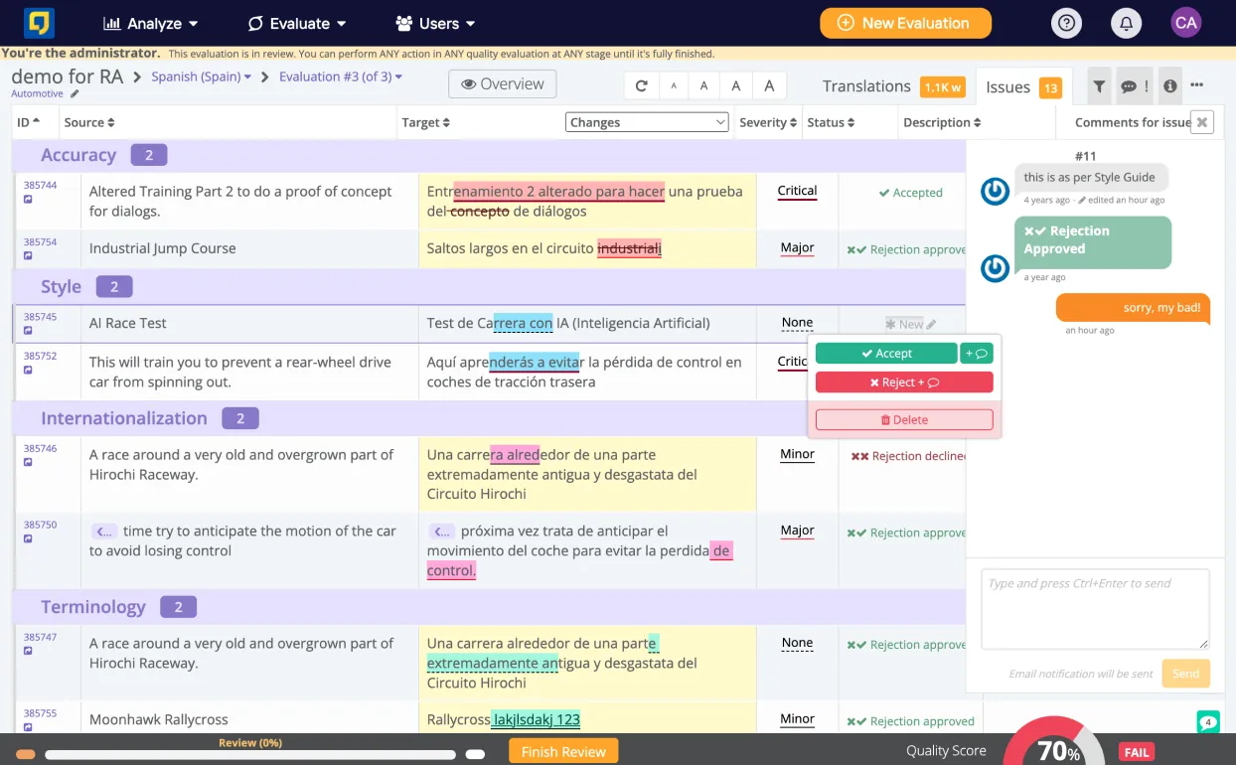
Task: Click the pencil next to New status
Action: coord(931,324)
